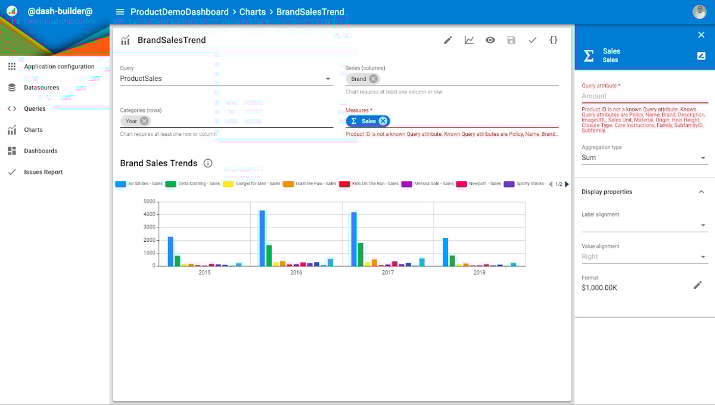Select the edit chart pencil icon
Image resolution: width=715 pixels, height=405 pixels.
448,39
